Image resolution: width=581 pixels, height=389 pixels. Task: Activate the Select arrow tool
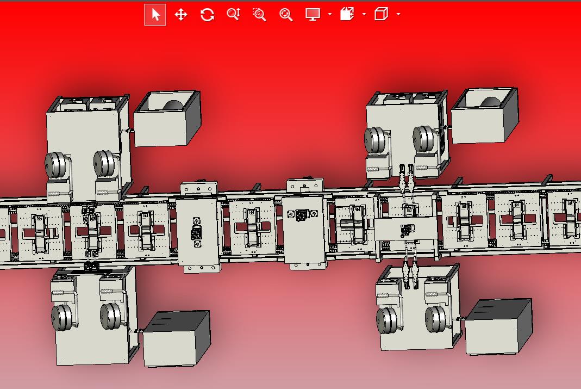[x=155, y=15]
